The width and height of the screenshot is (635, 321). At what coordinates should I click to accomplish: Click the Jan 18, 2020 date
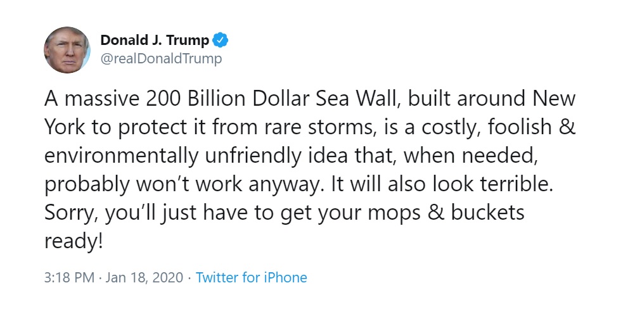click(144, 278)
